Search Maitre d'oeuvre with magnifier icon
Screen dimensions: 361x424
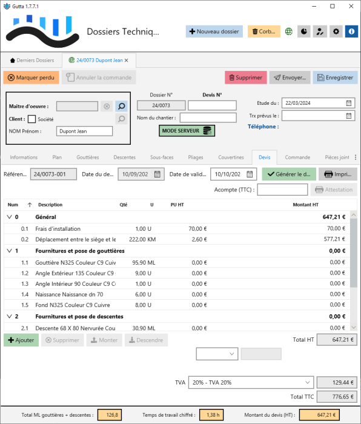(121, 106)
